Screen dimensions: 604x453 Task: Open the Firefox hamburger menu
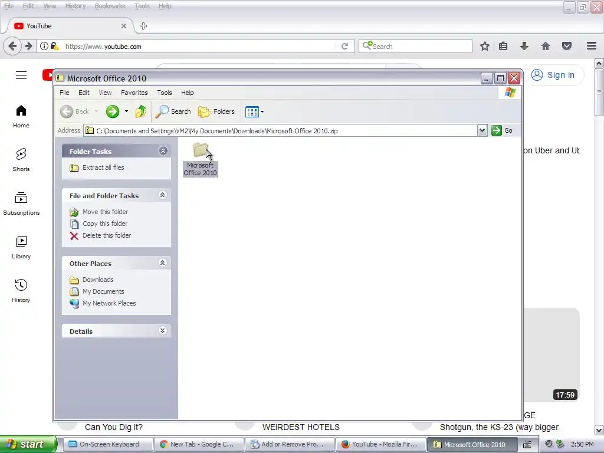tap(592, 46)
